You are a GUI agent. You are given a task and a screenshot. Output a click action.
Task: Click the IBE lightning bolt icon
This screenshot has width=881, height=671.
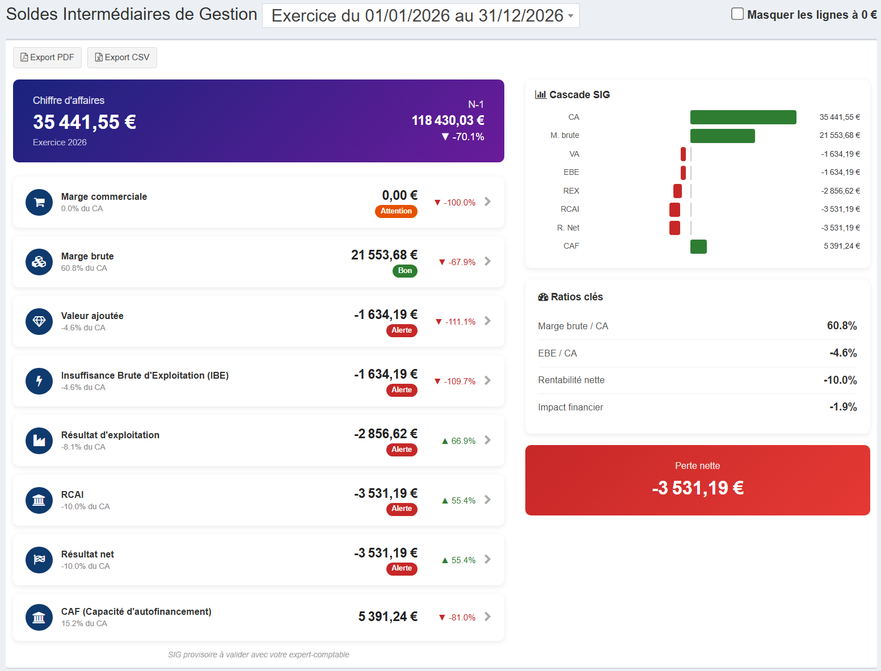click(x=39, y=381)
